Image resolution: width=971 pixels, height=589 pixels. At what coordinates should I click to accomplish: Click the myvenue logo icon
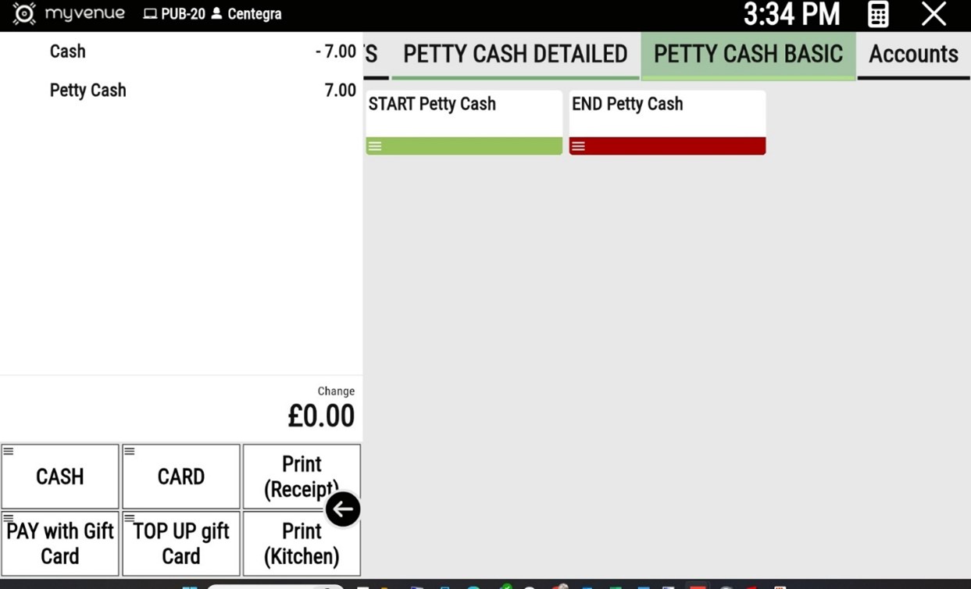click(x=24, y=14)
